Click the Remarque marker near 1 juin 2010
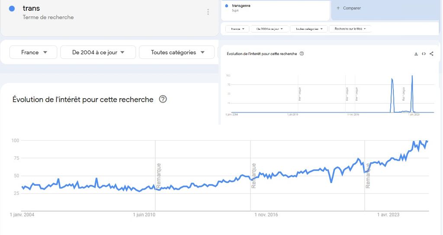This screenshot has width=443, height=235. [x=158, y=176]
